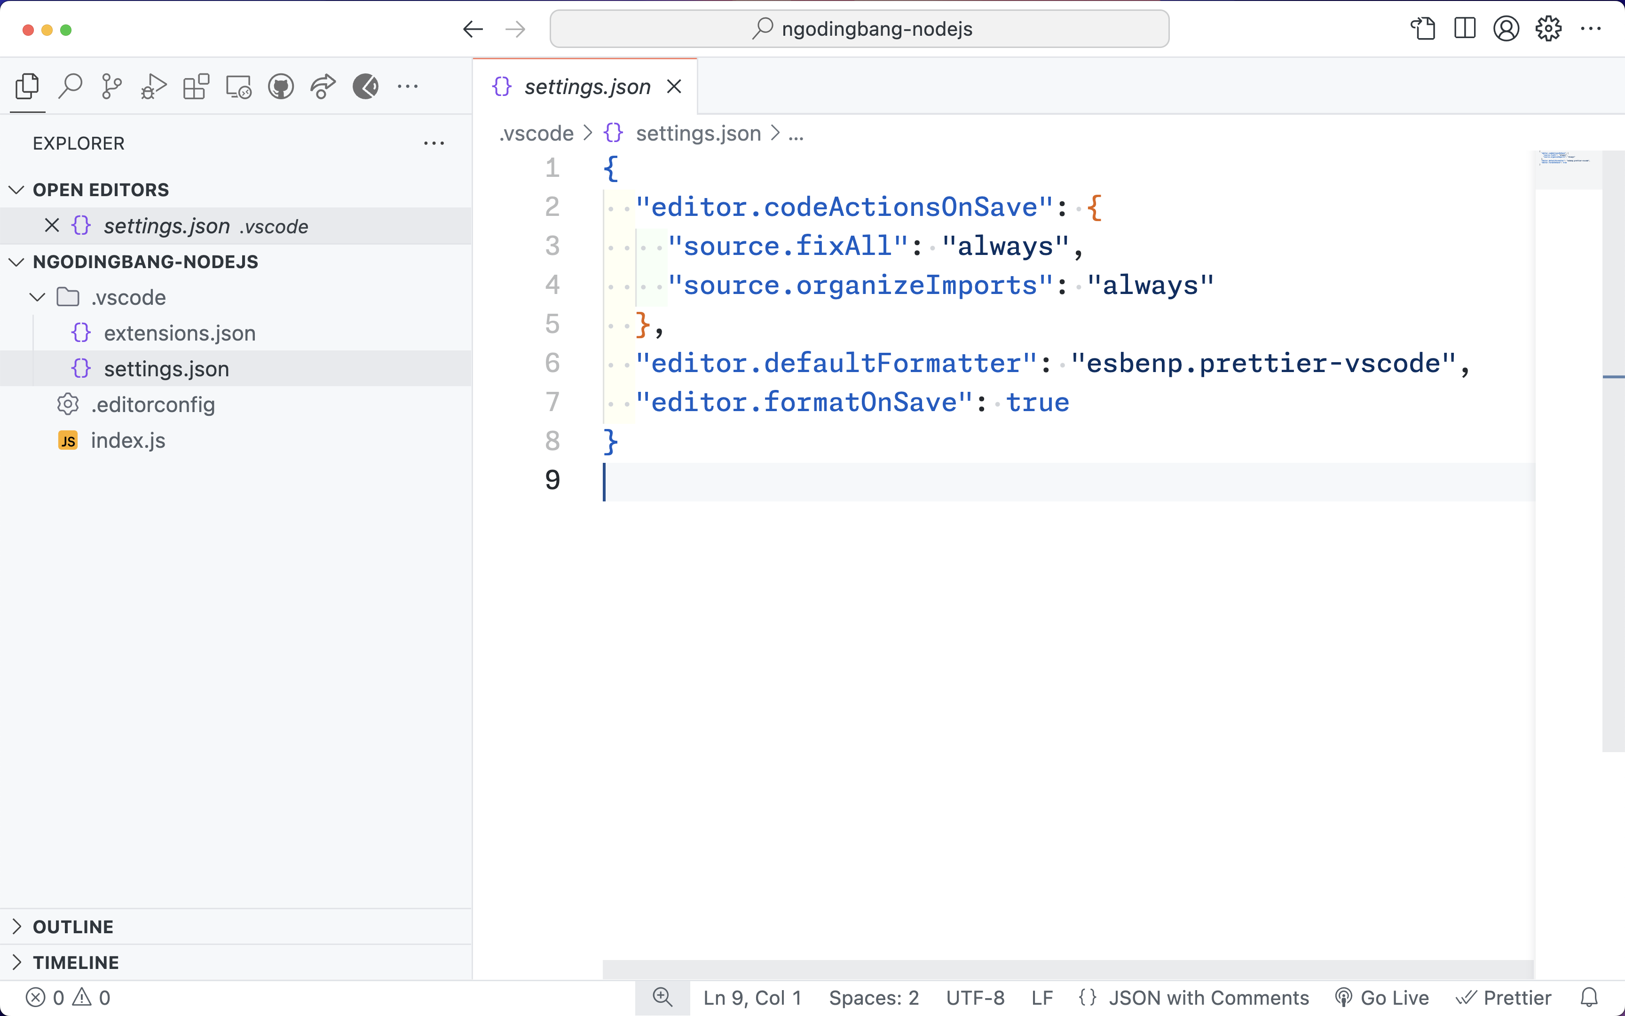
Task: Open the Manage gear icon
Action: coord(1548,29)
